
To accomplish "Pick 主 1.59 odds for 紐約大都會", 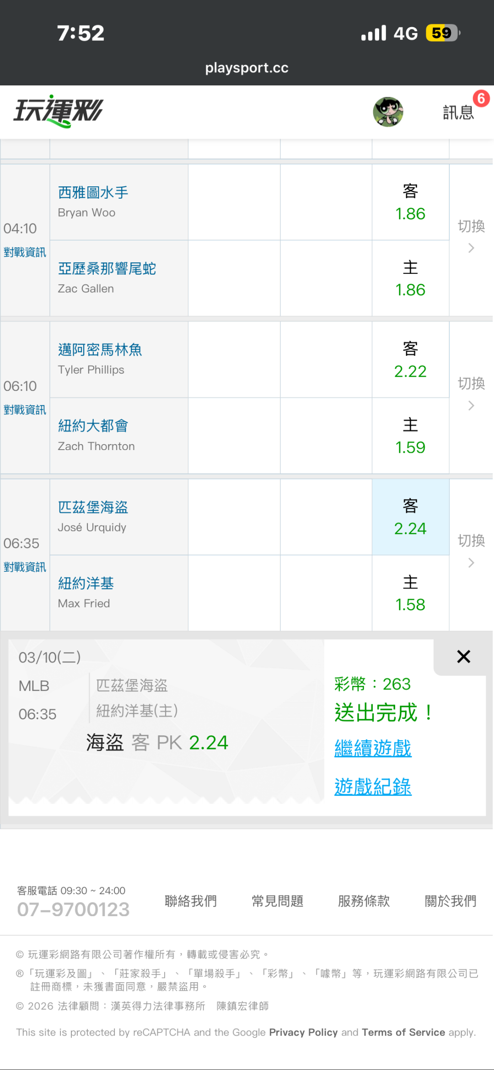I will [410, 436].
